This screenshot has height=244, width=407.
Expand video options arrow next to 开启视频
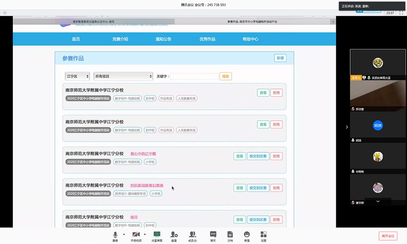145,234
